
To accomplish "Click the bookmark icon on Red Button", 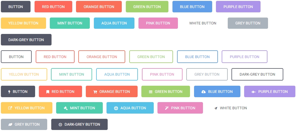I will click(x=48, y=92).
